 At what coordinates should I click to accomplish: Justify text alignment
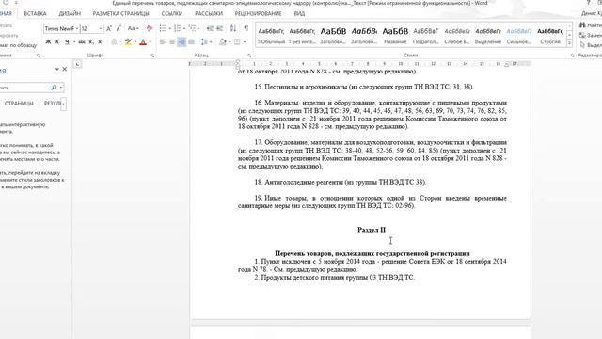[191, 41]
